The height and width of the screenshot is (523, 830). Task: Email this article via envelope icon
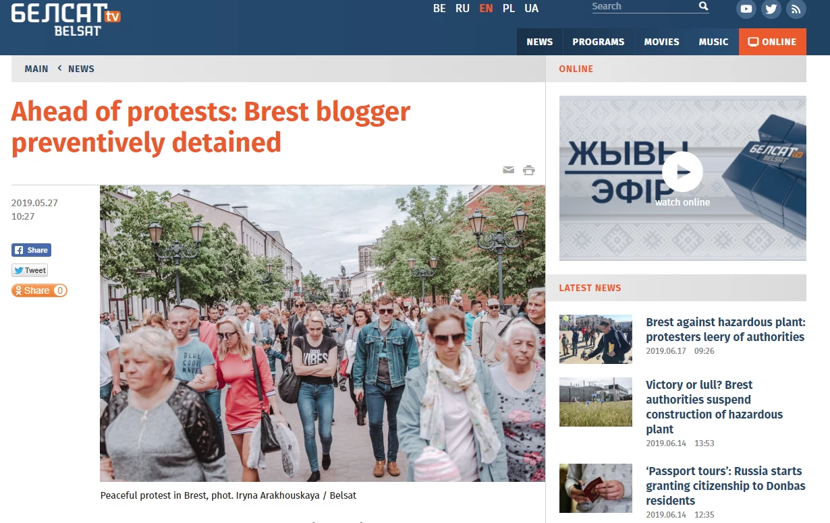[509, 170]
